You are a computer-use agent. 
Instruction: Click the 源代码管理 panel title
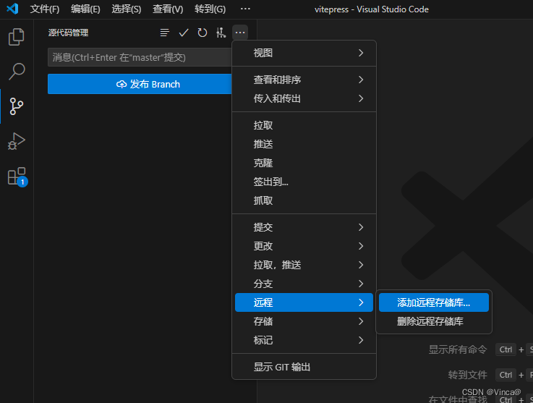[68, 33]
